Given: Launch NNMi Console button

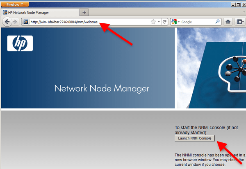Looking at the screenshot, I should tap(194, 138).
